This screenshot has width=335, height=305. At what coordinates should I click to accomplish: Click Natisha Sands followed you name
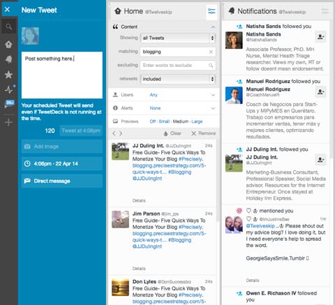coord(263,27)
